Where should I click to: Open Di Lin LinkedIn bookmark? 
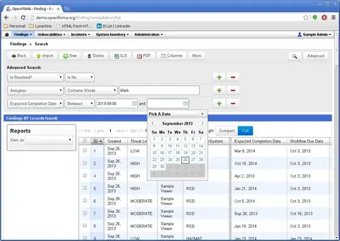113,26
